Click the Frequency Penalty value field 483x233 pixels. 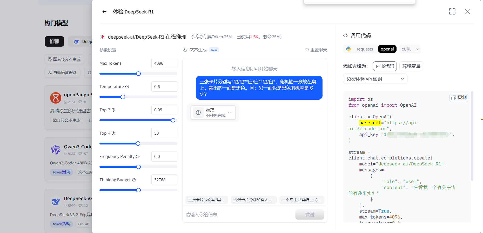click(x=164, y=156)
